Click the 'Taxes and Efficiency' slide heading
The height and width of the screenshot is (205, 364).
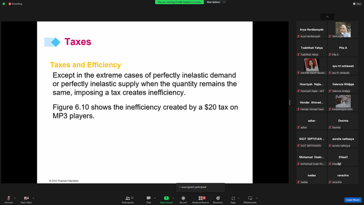85,64
